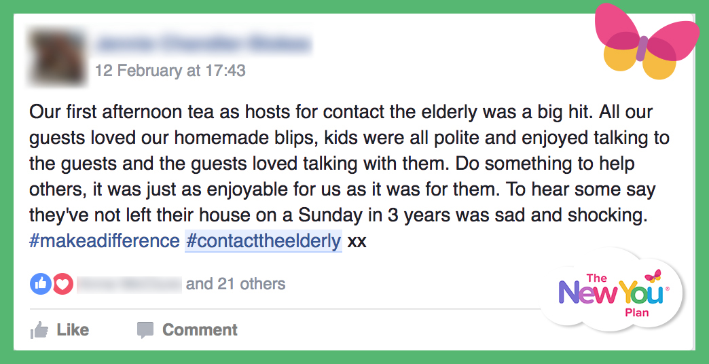Click the blue thumbs-up reaction icon

pos(41,284)
